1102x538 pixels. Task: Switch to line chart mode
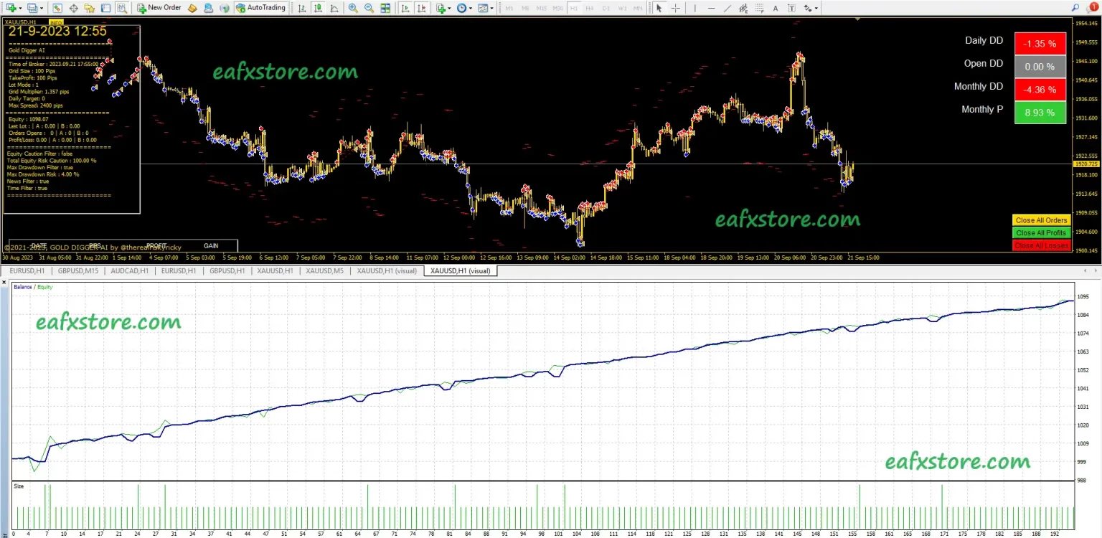(334, 8)
